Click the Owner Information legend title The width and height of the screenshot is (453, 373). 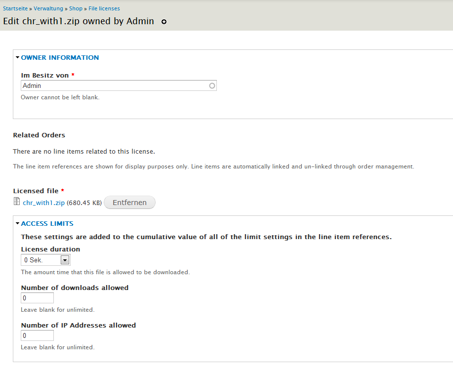pyautogui.click(x=60, y=58)
